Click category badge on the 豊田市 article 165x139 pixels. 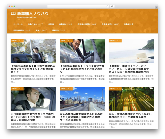click(x=17, y=40)
